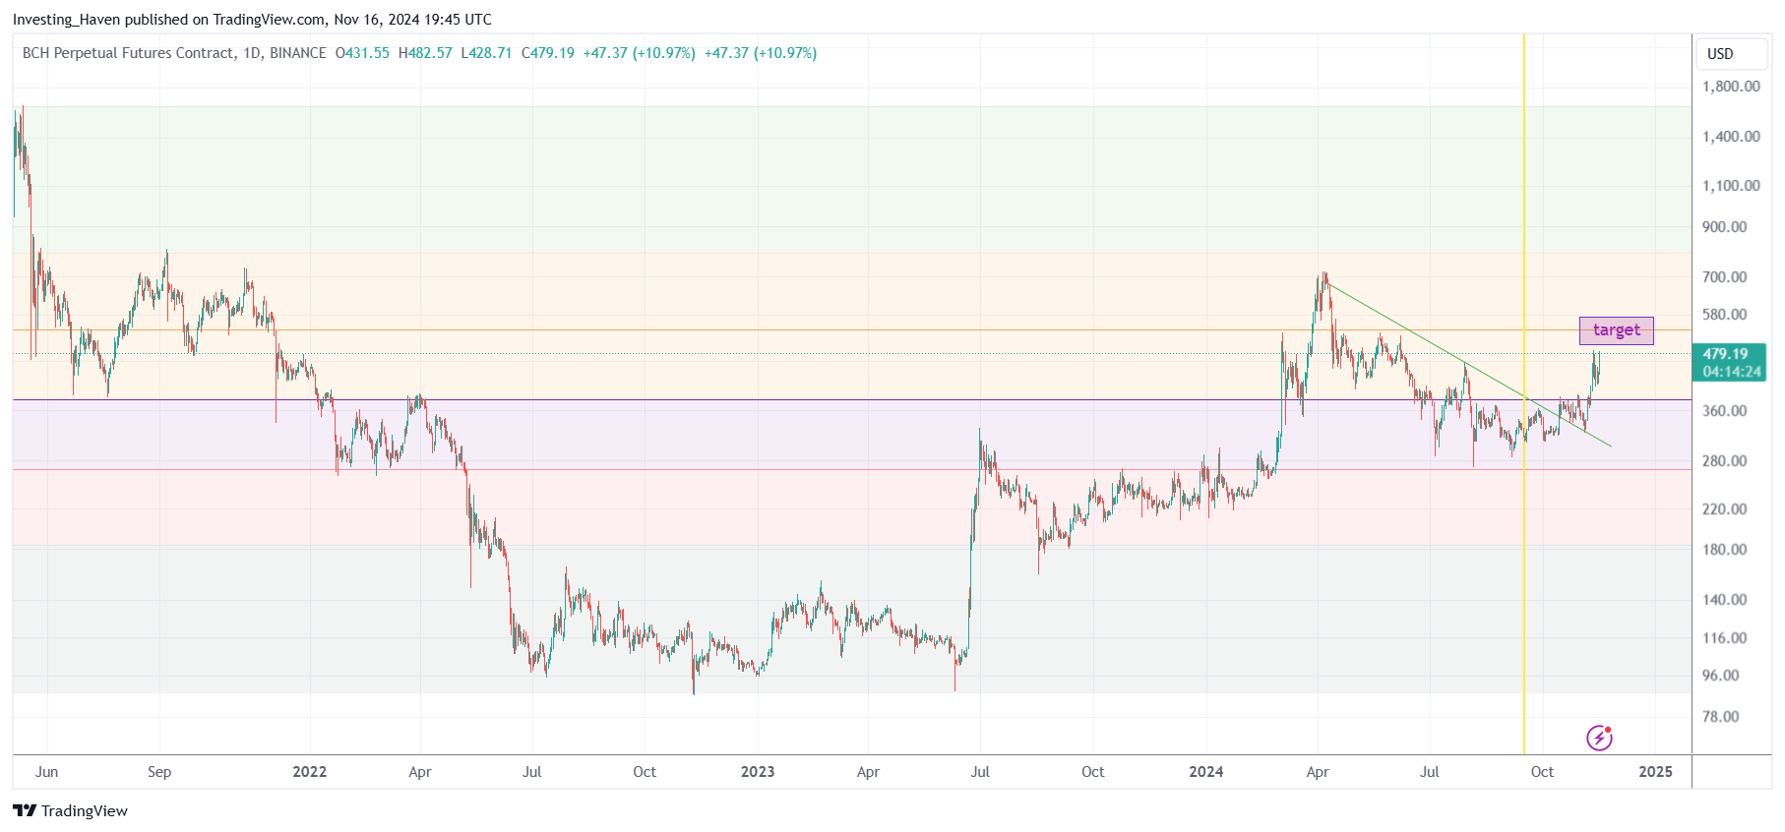Click the close value C479.19
The height and width of the screenshot is (832, 1785).
548,53
